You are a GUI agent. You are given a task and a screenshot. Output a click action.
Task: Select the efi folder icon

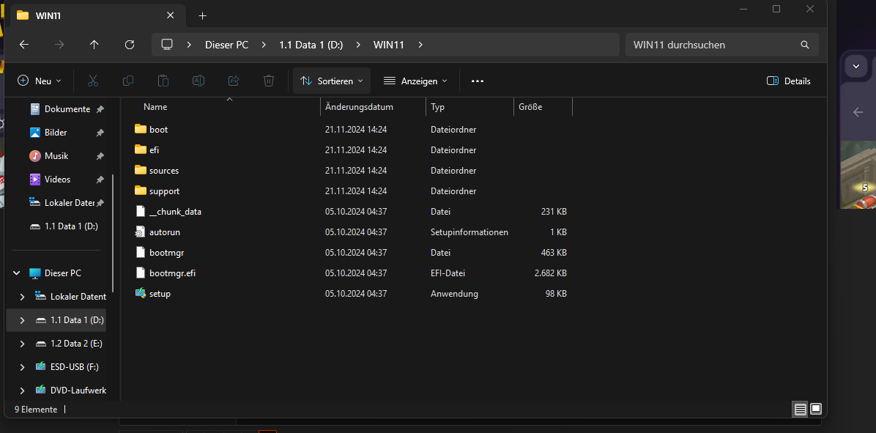coord(140,149)
